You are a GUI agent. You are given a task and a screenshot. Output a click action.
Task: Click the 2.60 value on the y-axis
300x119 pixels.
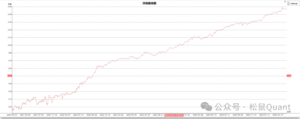click(9, 7)
